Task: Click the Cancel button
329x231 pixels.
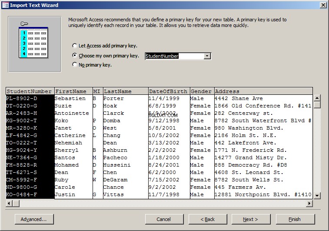Action: click(164, 219)
